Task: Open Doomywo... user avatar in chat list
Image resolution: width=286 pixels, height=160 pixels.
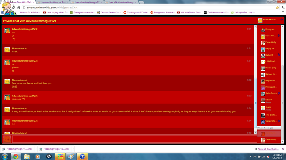Action: (263, 30)
